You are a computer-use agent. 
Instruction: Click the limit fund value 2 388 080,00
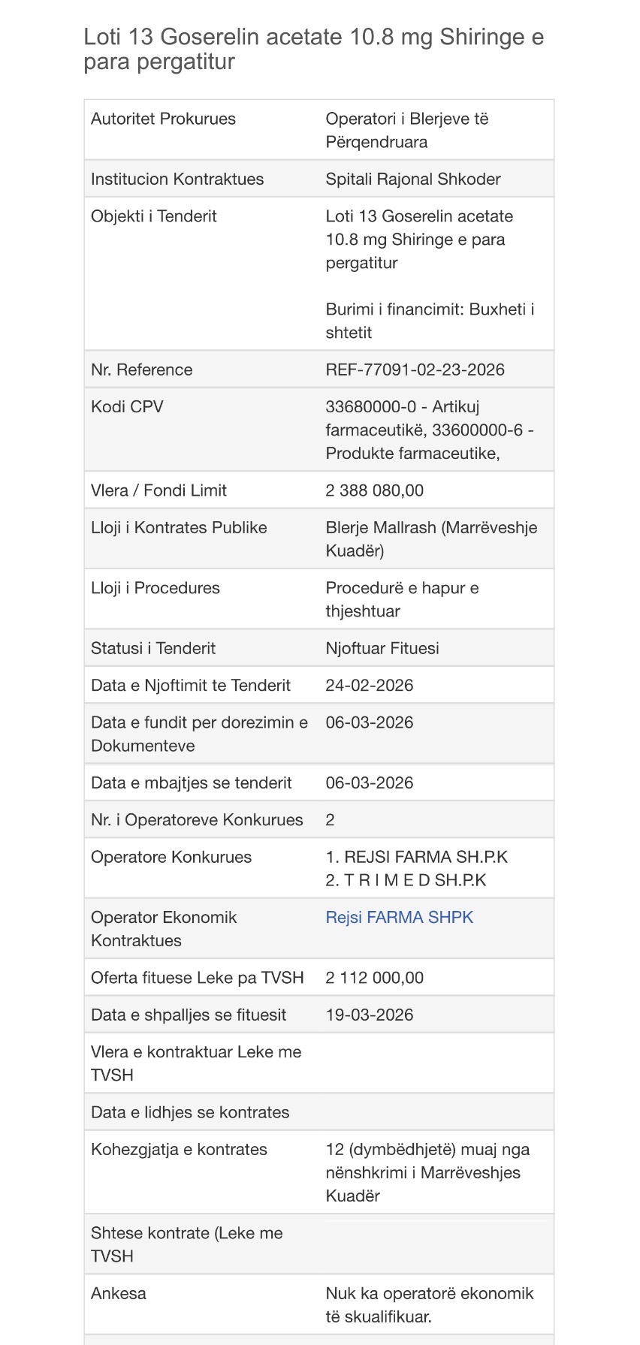coord(374,490)
